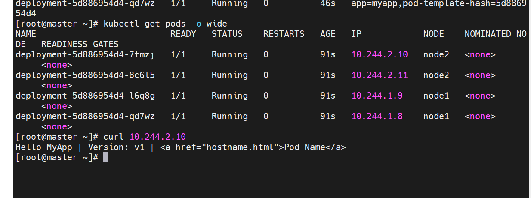Screen dimensions: 531x198
Task: Click the NODE column header
Action: pos(434,34)
